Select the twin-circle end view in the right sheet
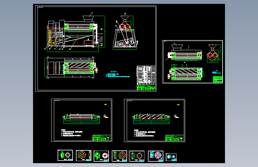The image size is (258, 167). pos(214,53)
